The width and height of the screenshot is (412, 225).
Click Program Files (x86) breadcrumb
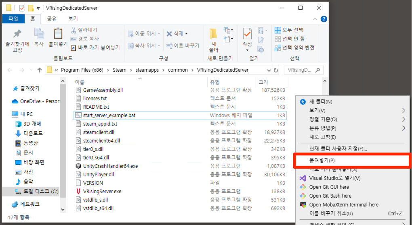click(x=82, y=70)
